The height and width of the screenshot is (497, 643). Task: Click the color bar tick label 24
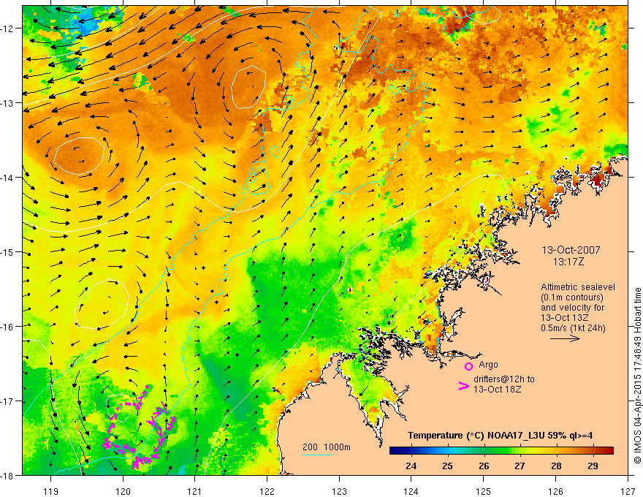point(411,466)
